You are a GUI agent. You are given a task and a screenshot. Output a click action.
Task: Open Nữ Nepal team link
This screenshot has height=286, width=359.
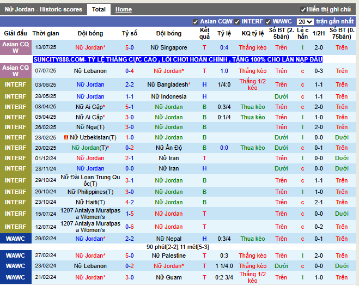(169, 239)
